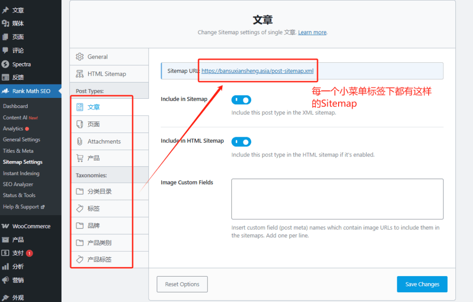Click the 产品 shopping cart icon in Post Types
The width and height of the screenshot is (473, 302).
tap(79, 158)
